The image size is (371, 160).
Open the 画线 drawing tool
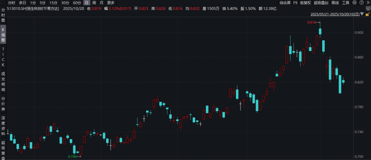tap(335, 3)
